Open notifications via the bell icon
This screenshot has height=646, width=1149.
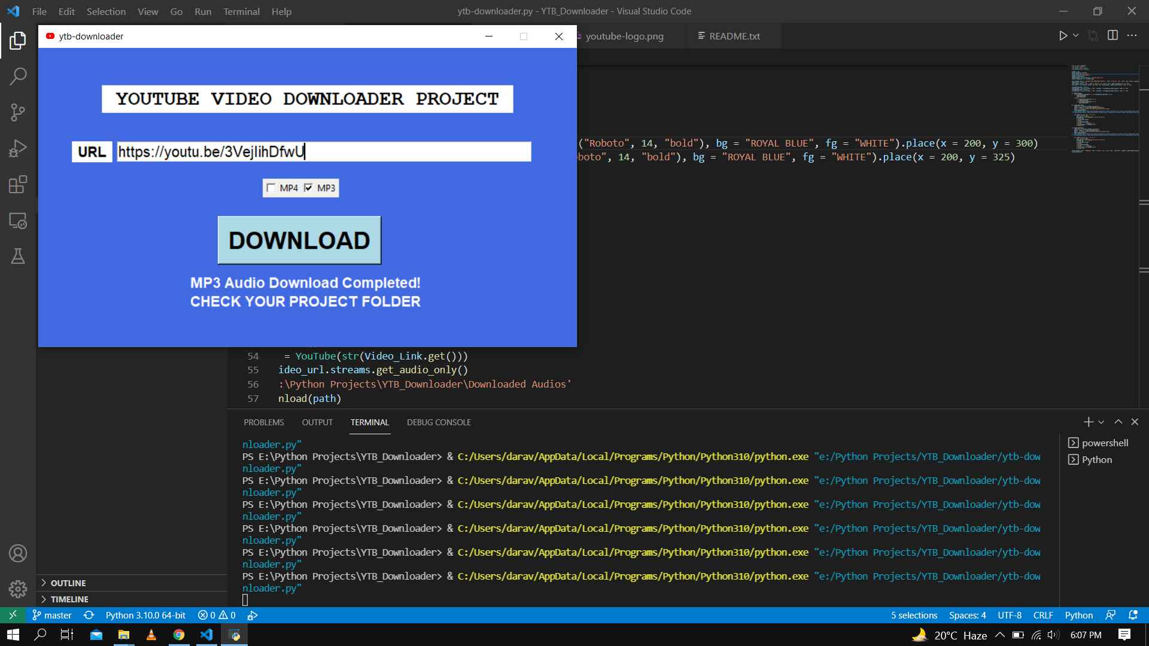click(x=1134, y=615)
